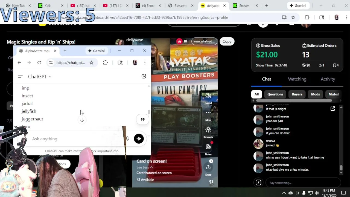Open a new tab in main Chrome
Screen dimensions: 350x197
pyautogui.click(x=267, y=5)
